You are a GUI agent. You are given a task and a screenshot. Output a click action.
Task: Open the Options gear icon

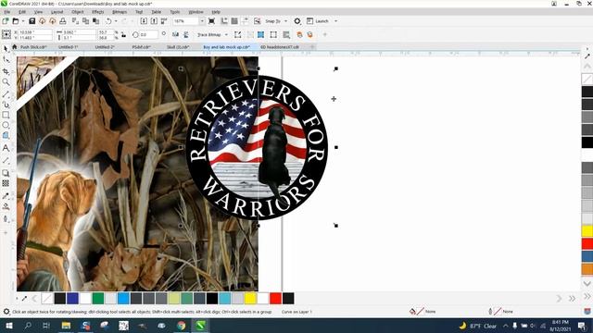(297, 21)
